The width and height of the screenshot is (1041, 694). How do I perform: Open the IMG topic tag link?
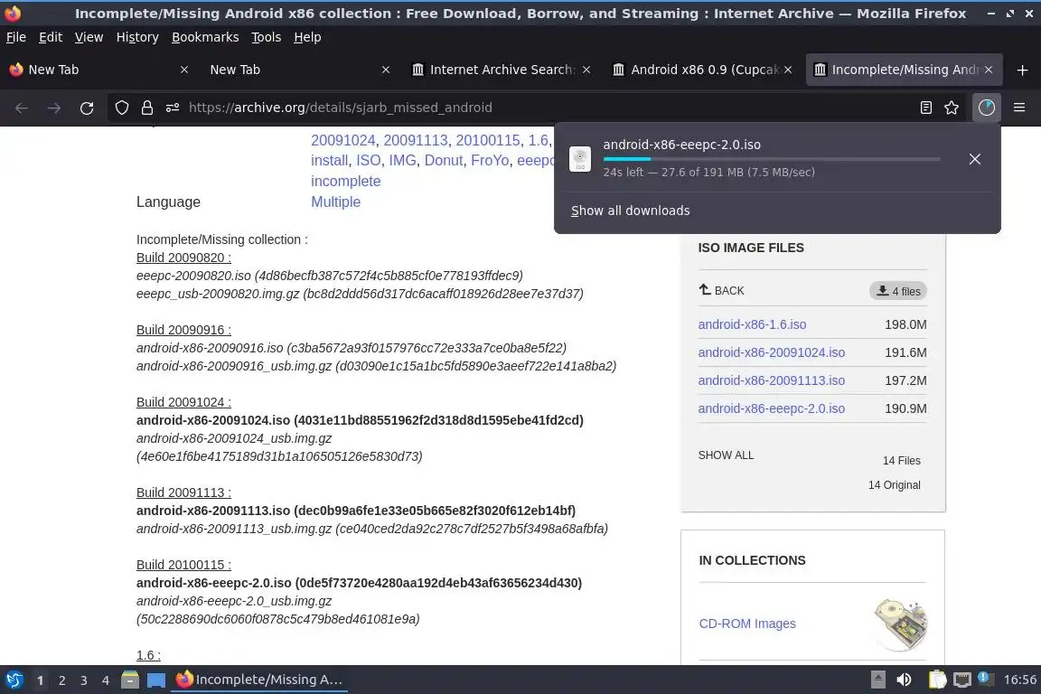(x=402, y=160)
